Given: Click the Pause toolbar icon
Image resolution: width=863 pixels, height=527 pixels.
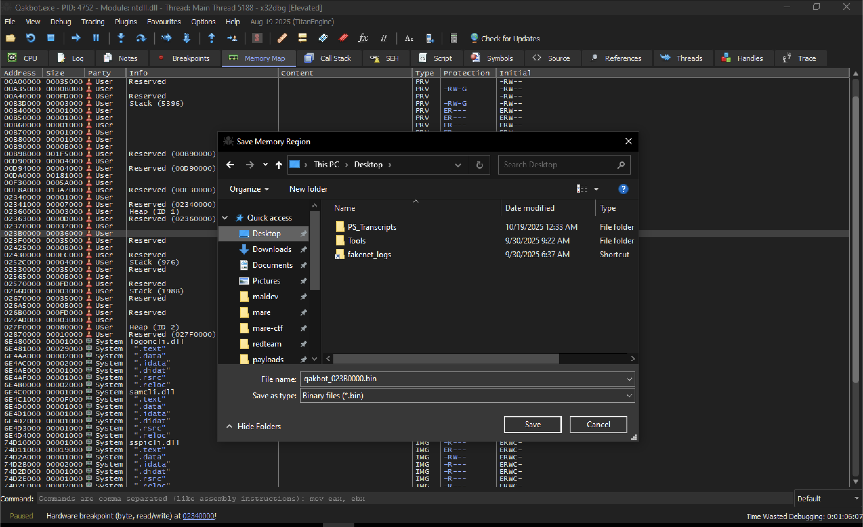Looking at the screenshot, I should [96, 38].
